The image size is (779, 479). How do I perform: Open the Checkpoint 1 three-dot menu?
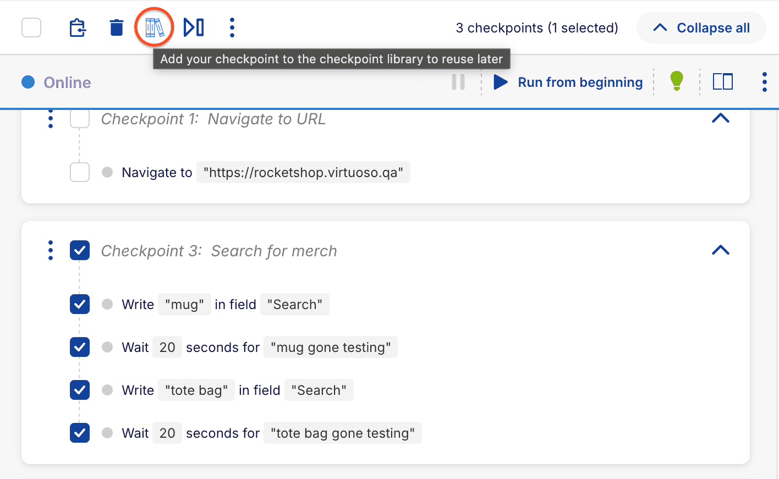click(x=50, y=118)
